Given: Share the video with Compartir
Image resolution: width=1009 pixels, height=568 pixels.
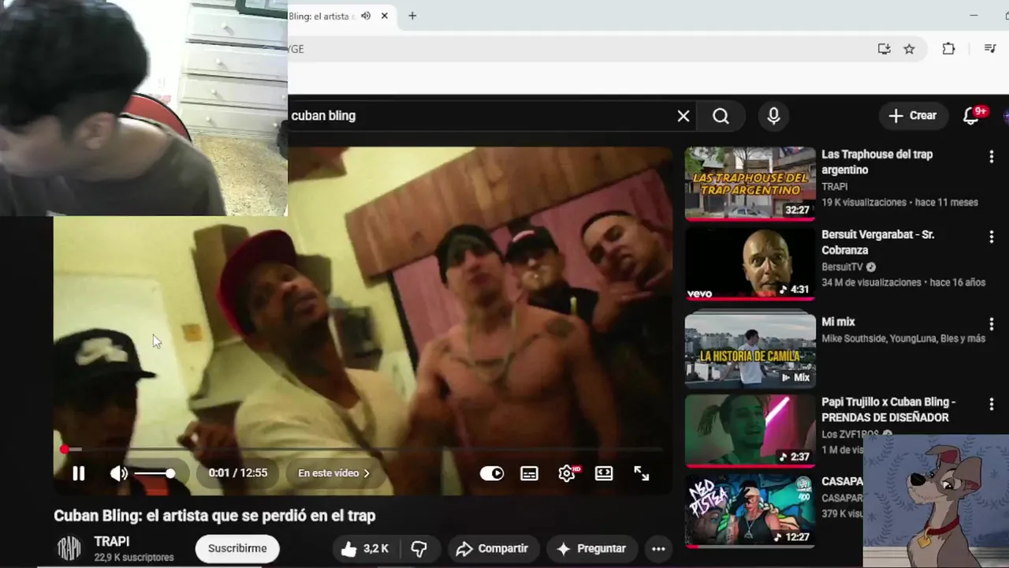Looking at the screenshot, I should (x=493, y=548).
